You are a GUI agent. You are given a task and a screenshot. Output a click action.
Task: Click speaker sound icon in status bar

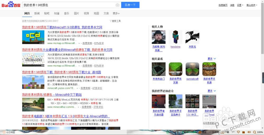coord(249,132)
